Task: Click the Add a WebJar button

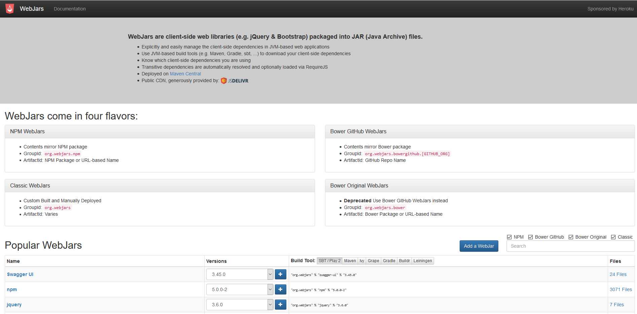Action: [479, 246]
